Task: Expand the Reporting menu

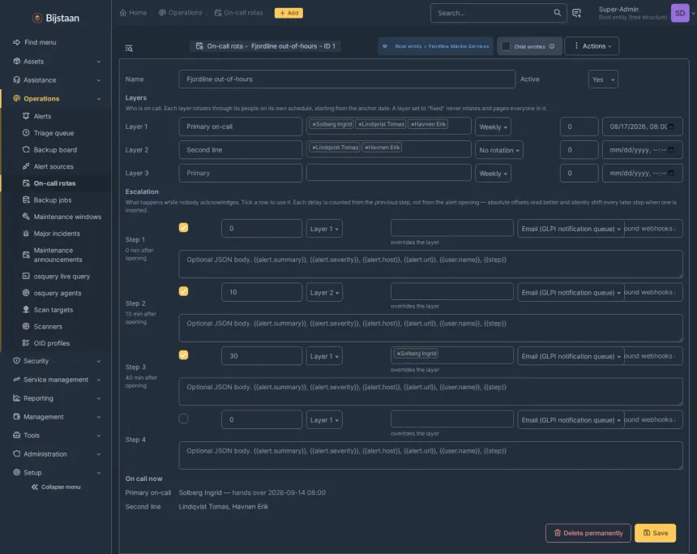Action: (57, 398)
